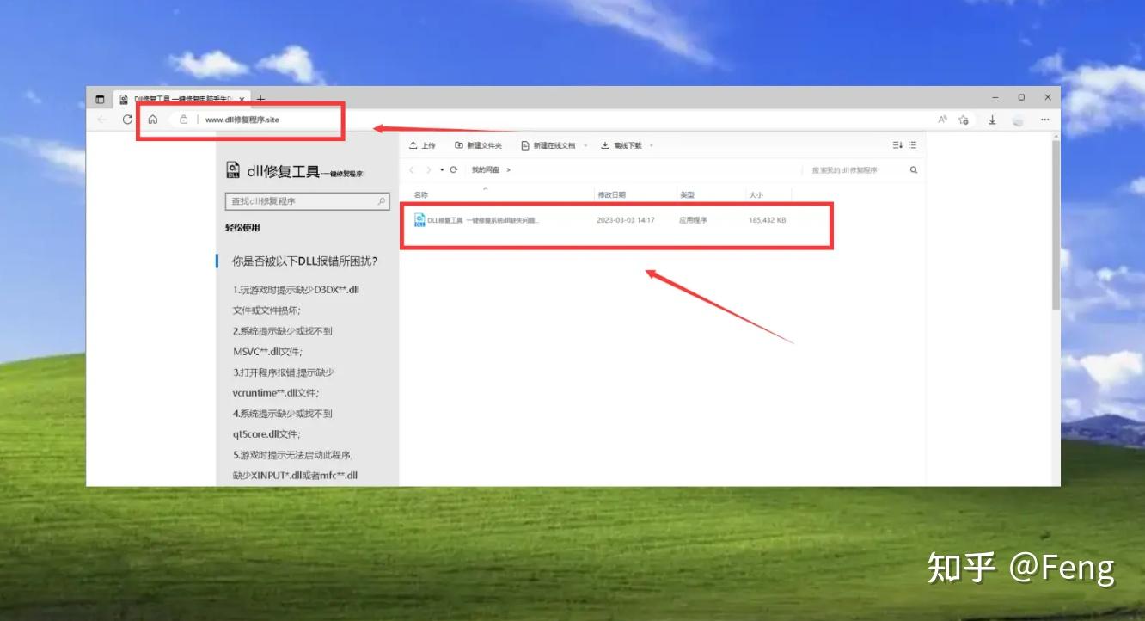Click the downloads arrow in browser toolbar
Image resolution: width=1145 pixels, height=621 pixels.
pyautogui.click(x=992, y=120)
